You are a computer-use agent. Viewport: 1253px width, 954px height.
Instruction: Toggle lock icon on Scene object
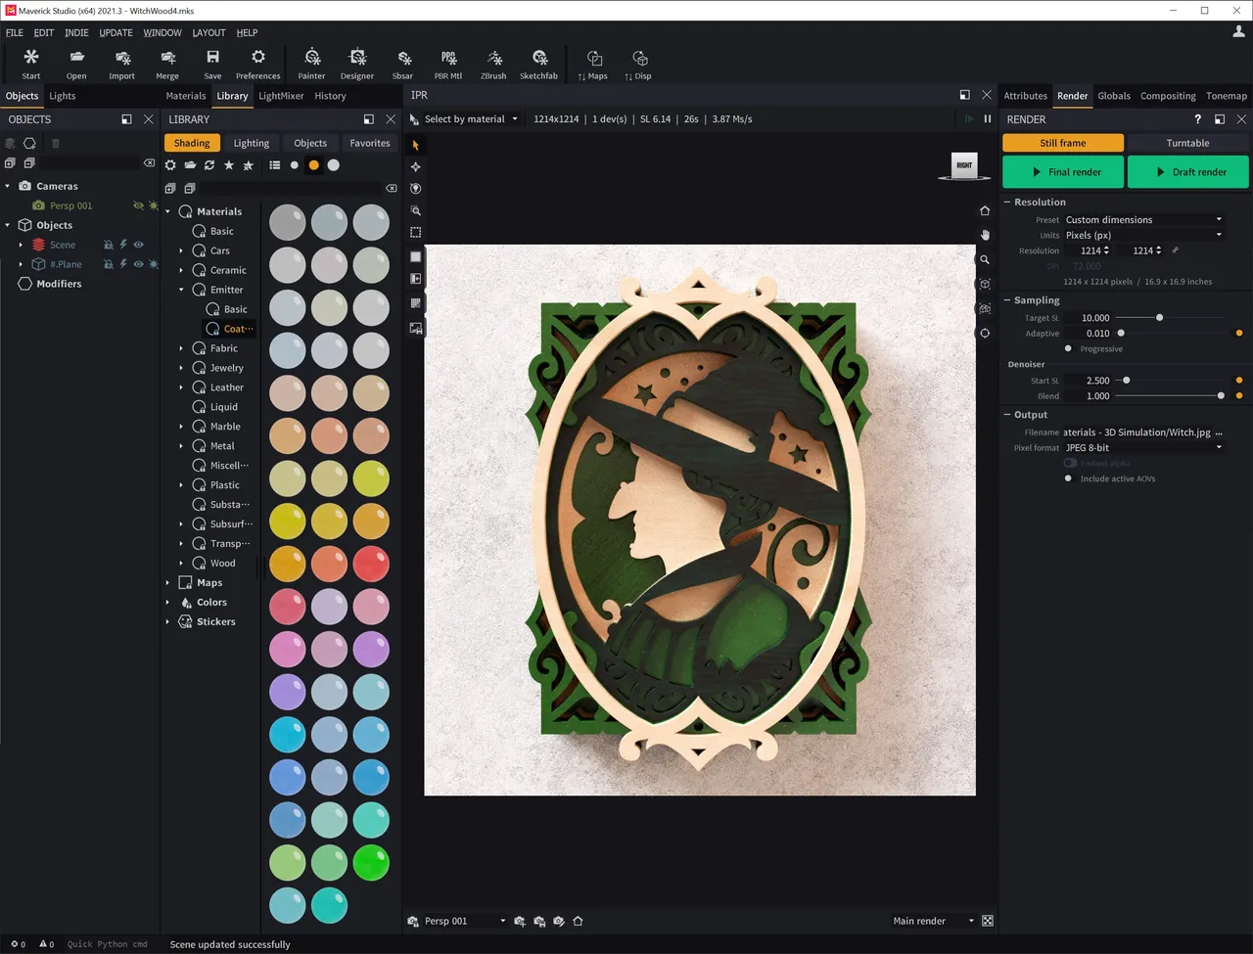pyautogui.click(x=109, y=245)
